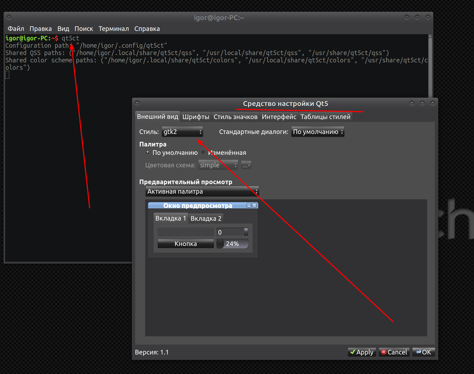Click the Shared QSS paths terminal line
This screenshot has height=374, width=474.
(x=197, y=53)
